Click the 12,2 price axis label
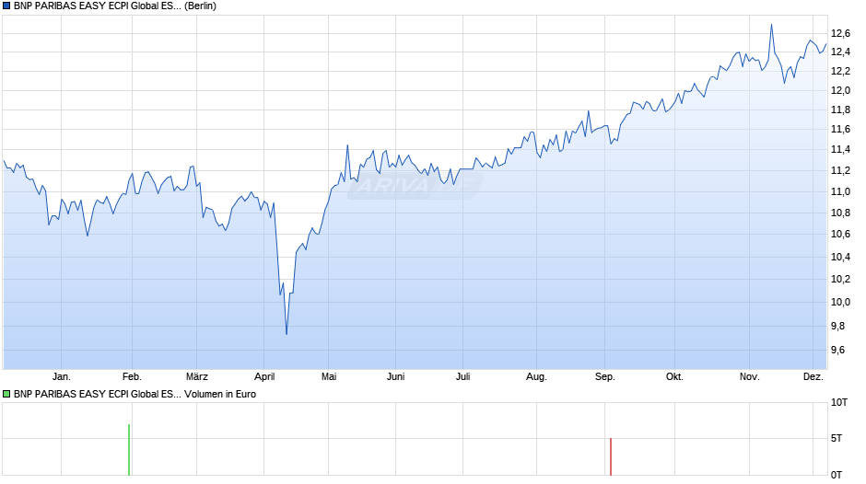Viewport: 866px width, 484px height. click(x=840, y=71)
